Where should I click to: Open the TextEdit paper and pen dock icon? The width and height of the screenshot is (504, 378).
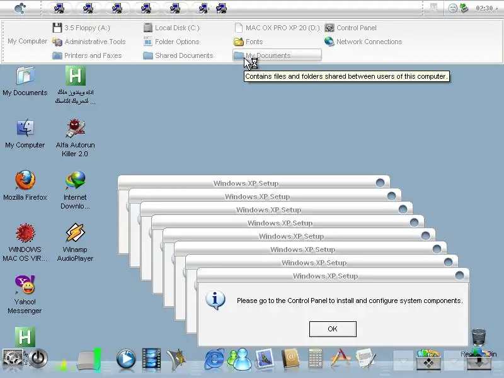[x=366, y=358]
